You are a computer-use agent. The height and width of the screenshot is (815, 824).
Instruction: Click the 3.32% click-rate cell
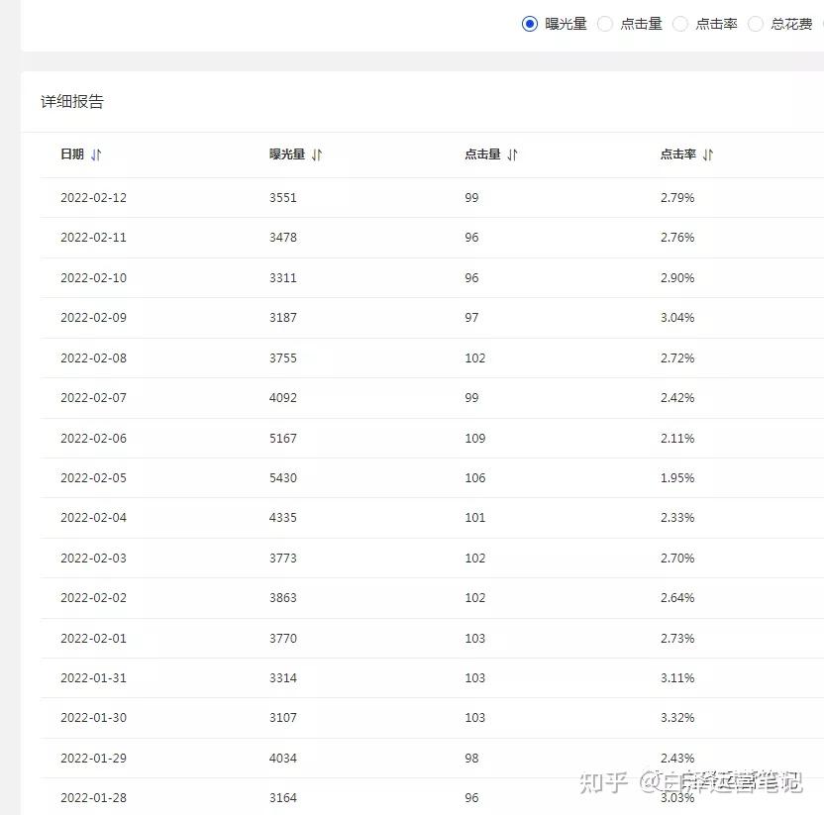(677, 718)
